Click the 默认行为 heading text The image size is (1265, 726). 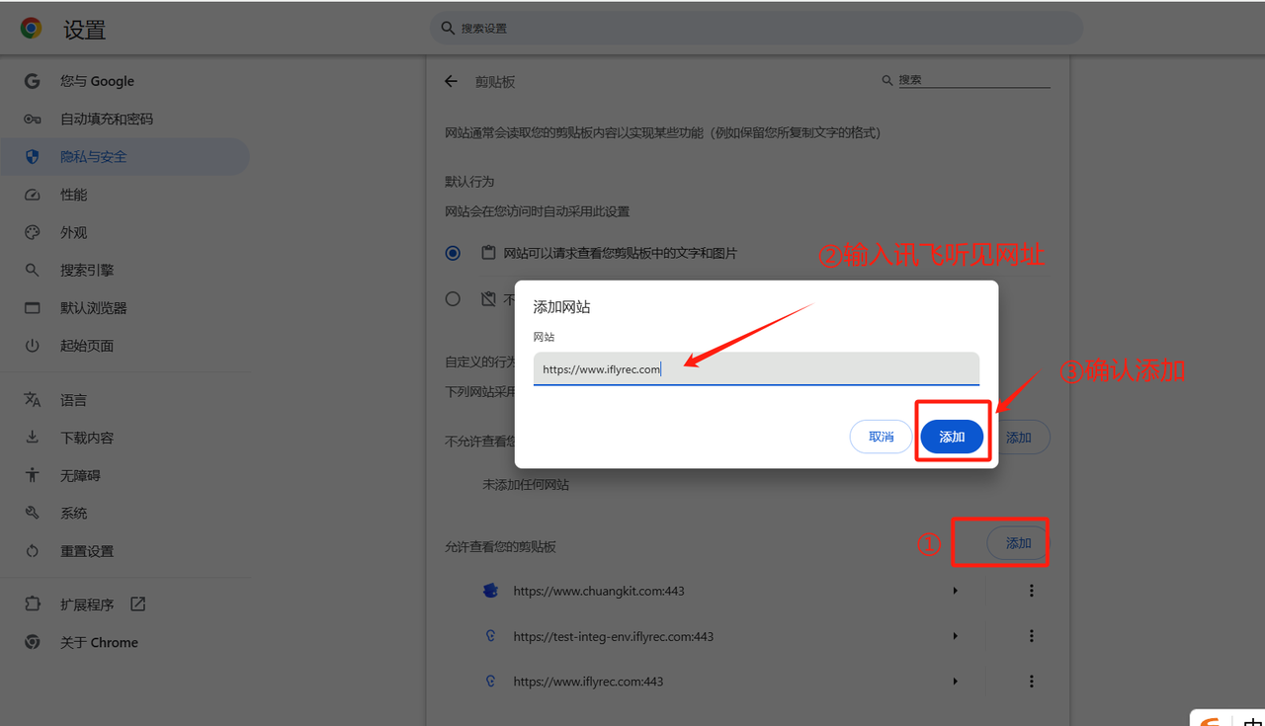(x=469, y=182)
